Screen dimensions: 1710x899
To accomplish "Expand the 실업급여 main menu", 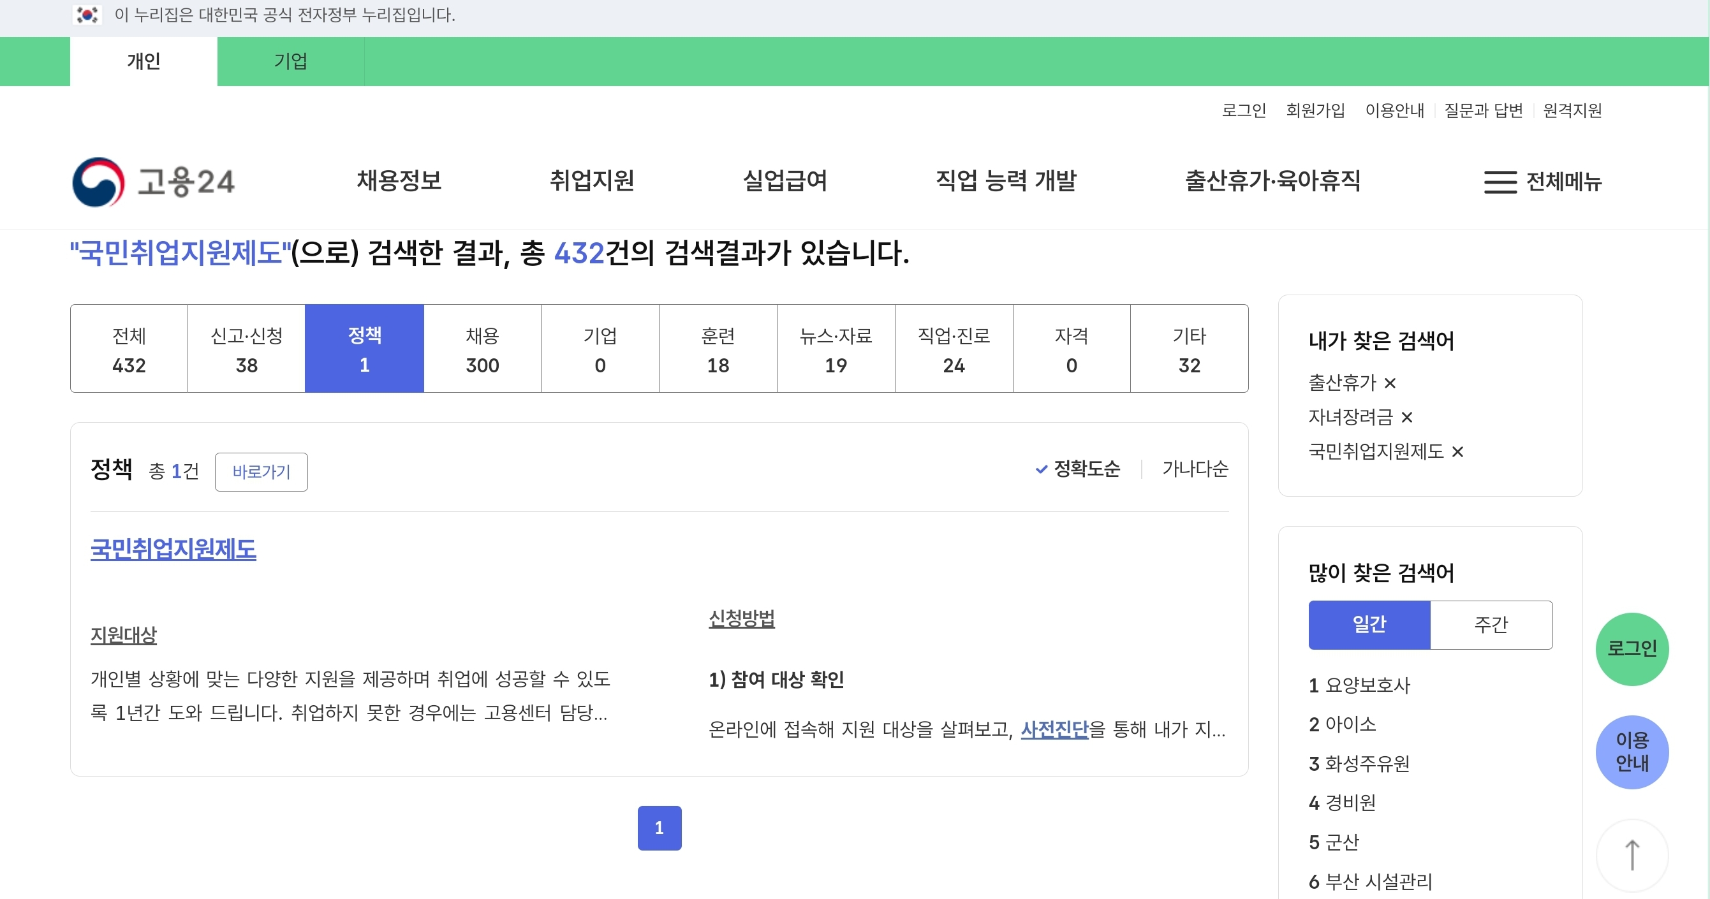I will point(785,180).
